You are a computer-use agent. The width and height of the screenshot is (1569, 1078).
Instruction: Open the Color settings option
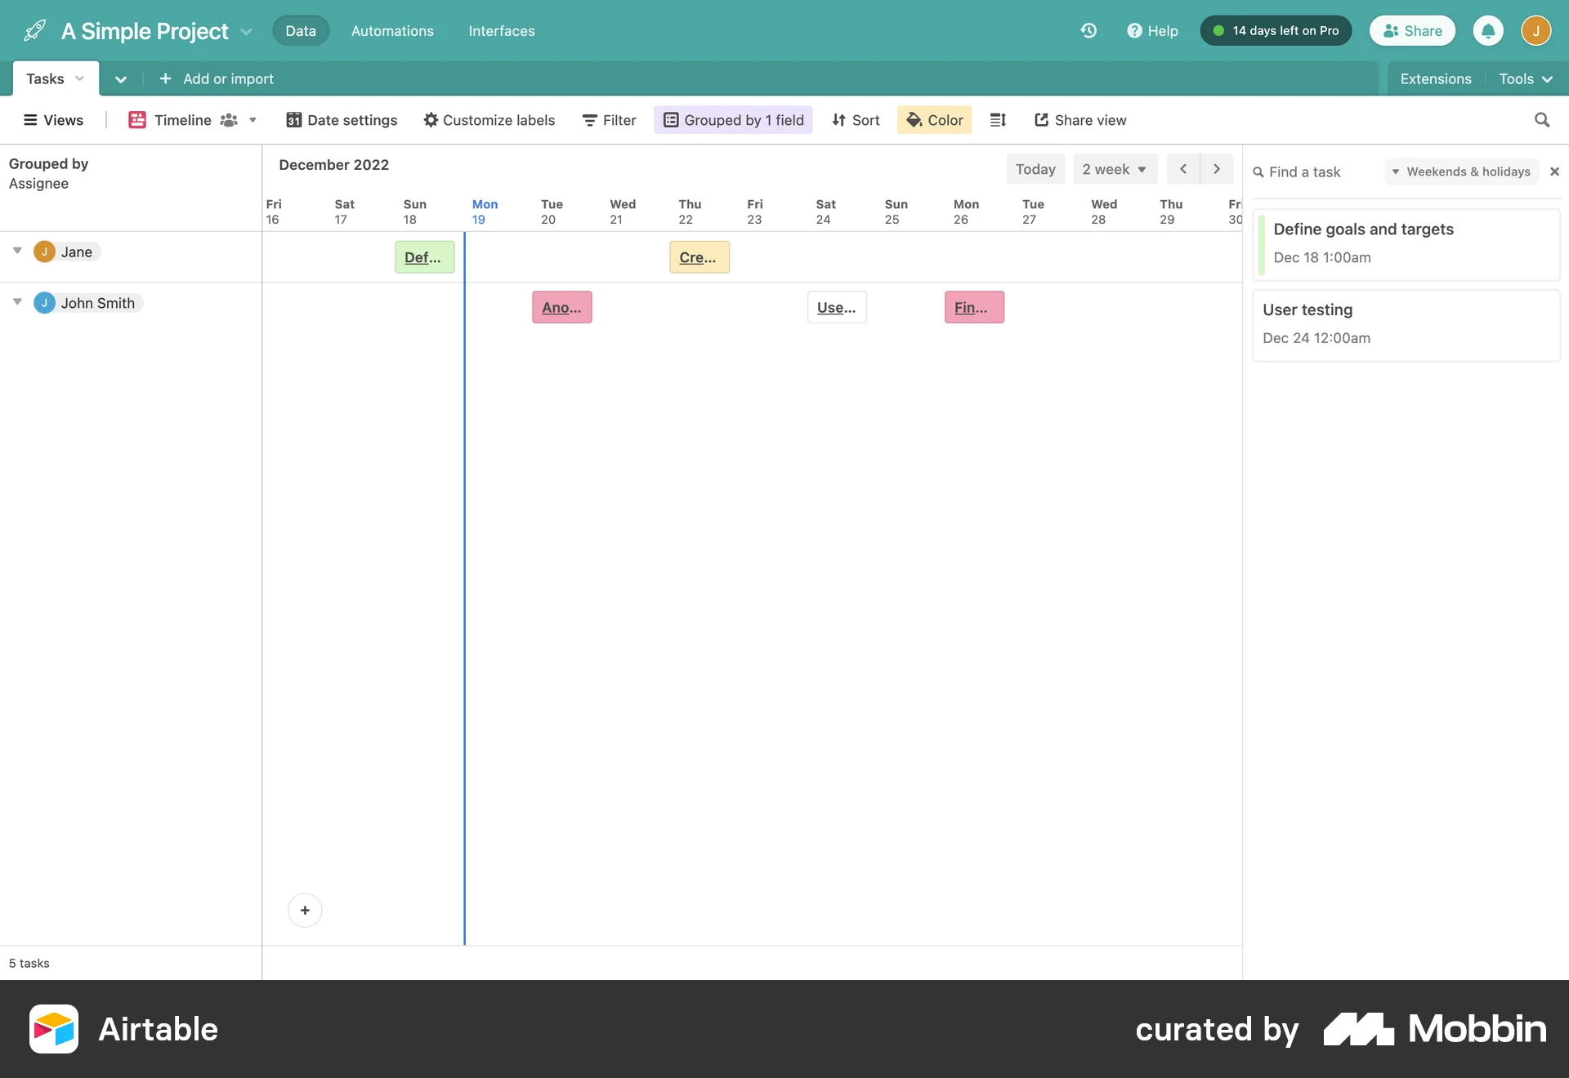point(934,120)
